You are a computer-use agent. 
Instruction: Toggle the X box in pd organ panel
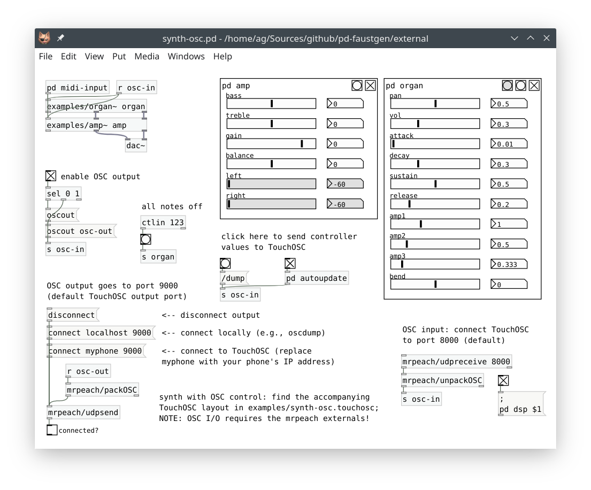(x=534, y=86)
